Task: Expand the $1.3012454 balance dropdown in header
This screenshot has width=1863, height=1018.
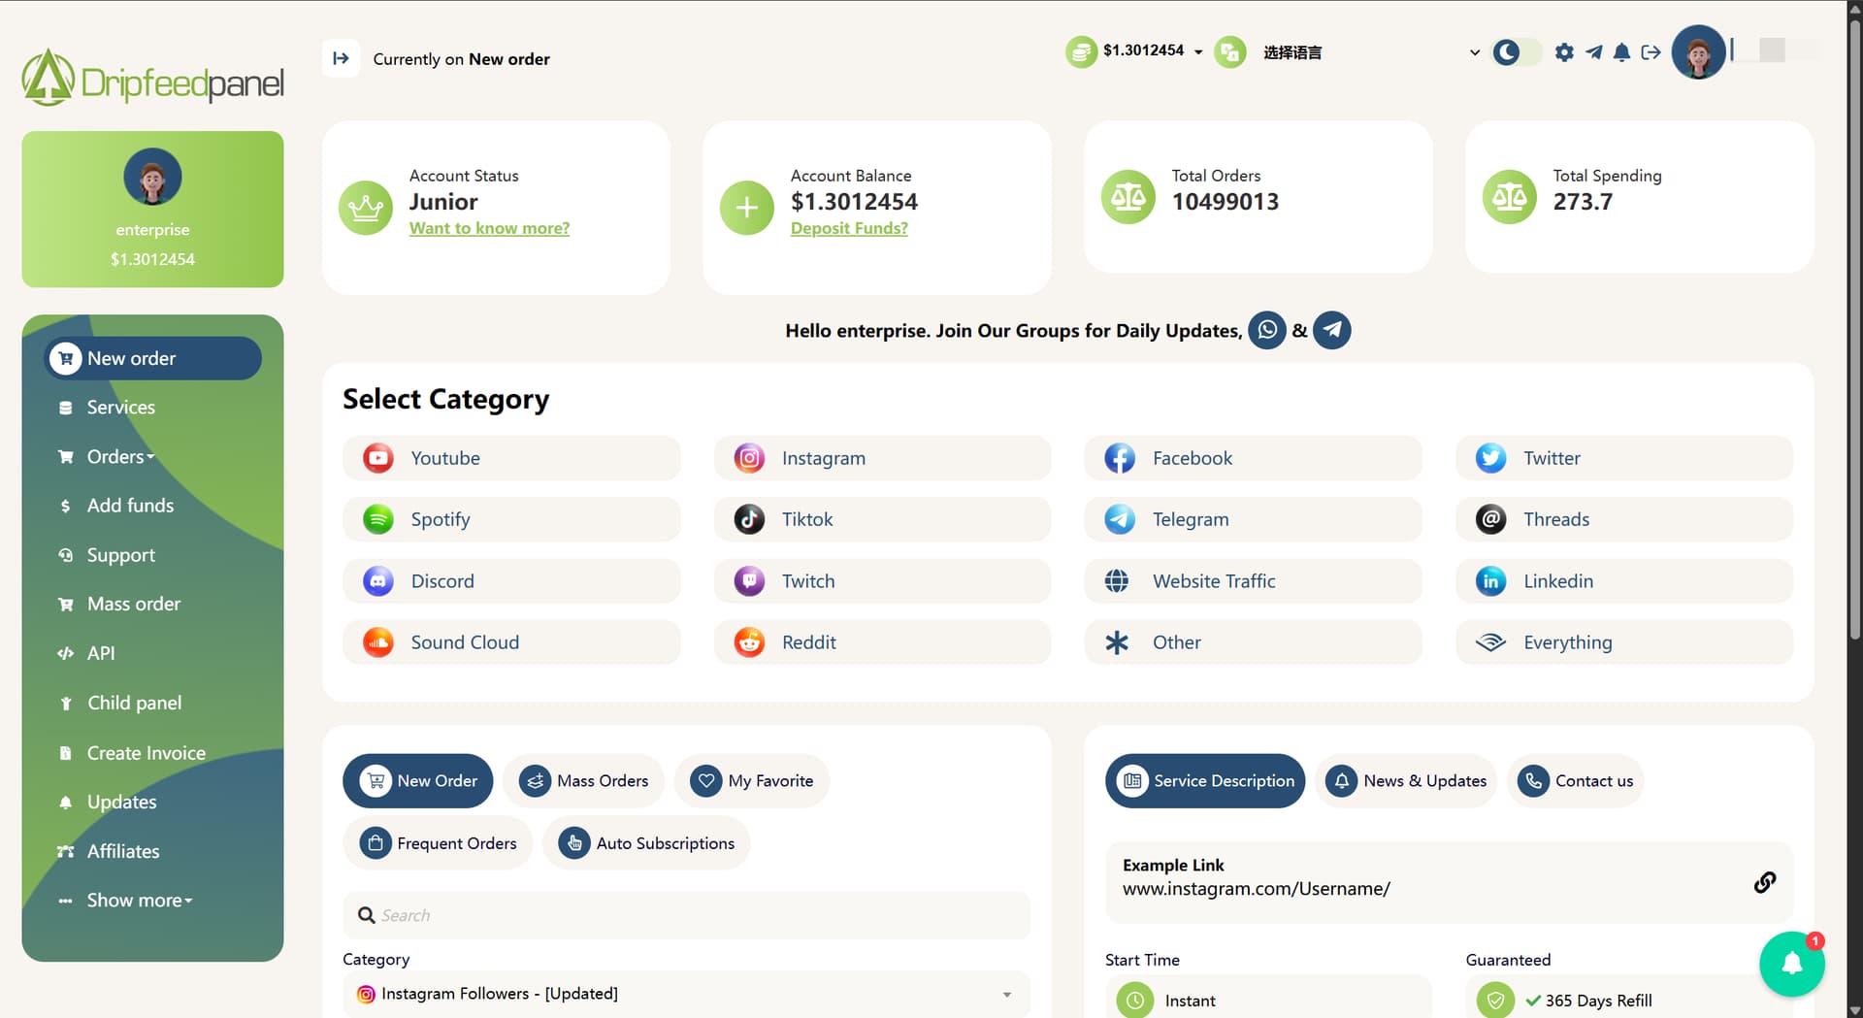Action: pos(1154,50)
